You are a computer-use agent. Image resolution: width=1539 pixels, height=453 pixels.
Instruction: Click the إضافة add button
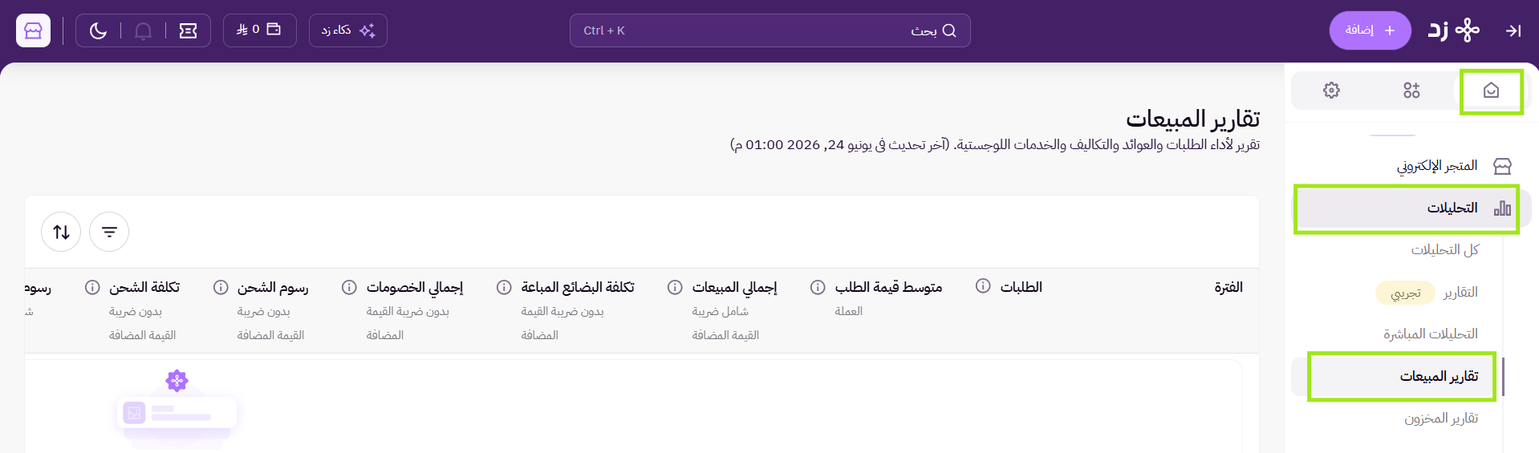pyautogui.click(x=1370, y=30)
